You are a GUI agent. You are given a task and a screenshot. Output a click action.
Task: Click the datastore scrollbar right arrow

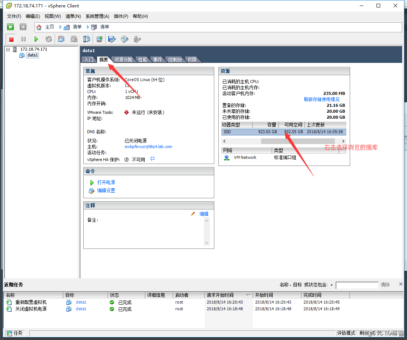[x=343, y=141]
